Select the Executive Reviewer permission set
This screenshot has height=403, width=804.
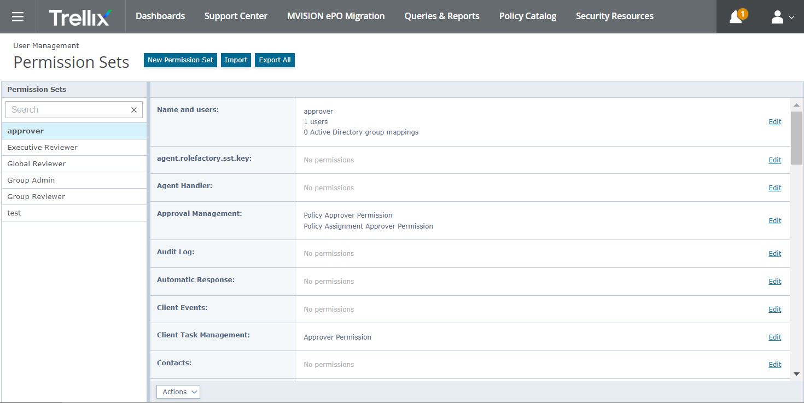[x=74, y=148]
